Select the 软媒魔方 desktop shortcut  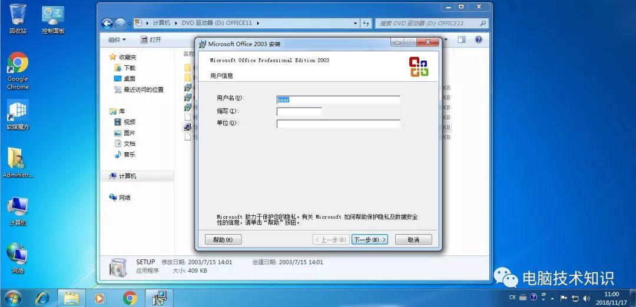18,115
